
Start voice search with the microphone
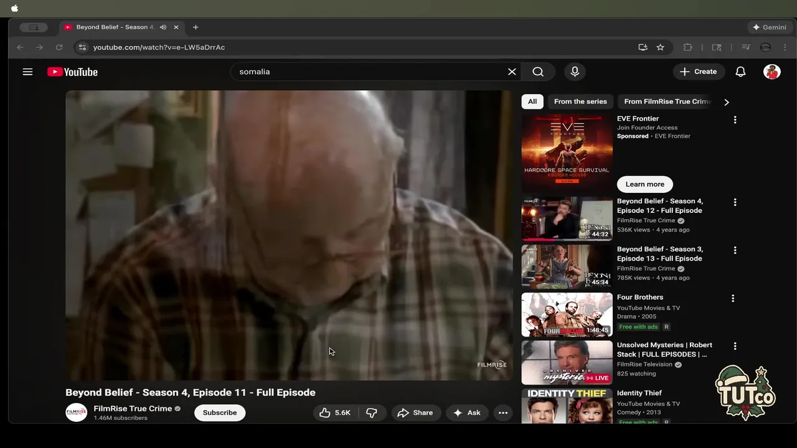click(x=575, y=72)
